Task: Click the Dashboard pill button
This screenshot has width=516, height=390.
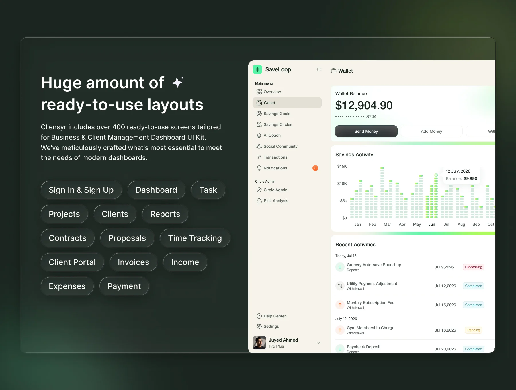Action: [156, 190]
